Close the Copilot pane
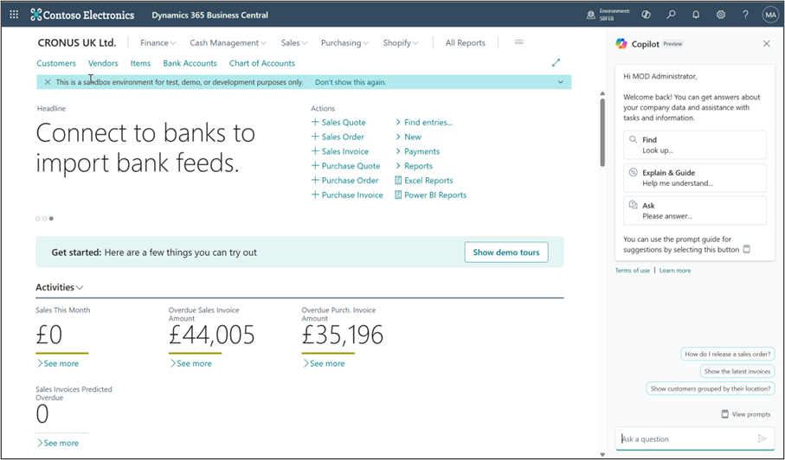Image resolution: width=785 pixels, height=460 pixels. pyautogui.click(x=766, y=43)
